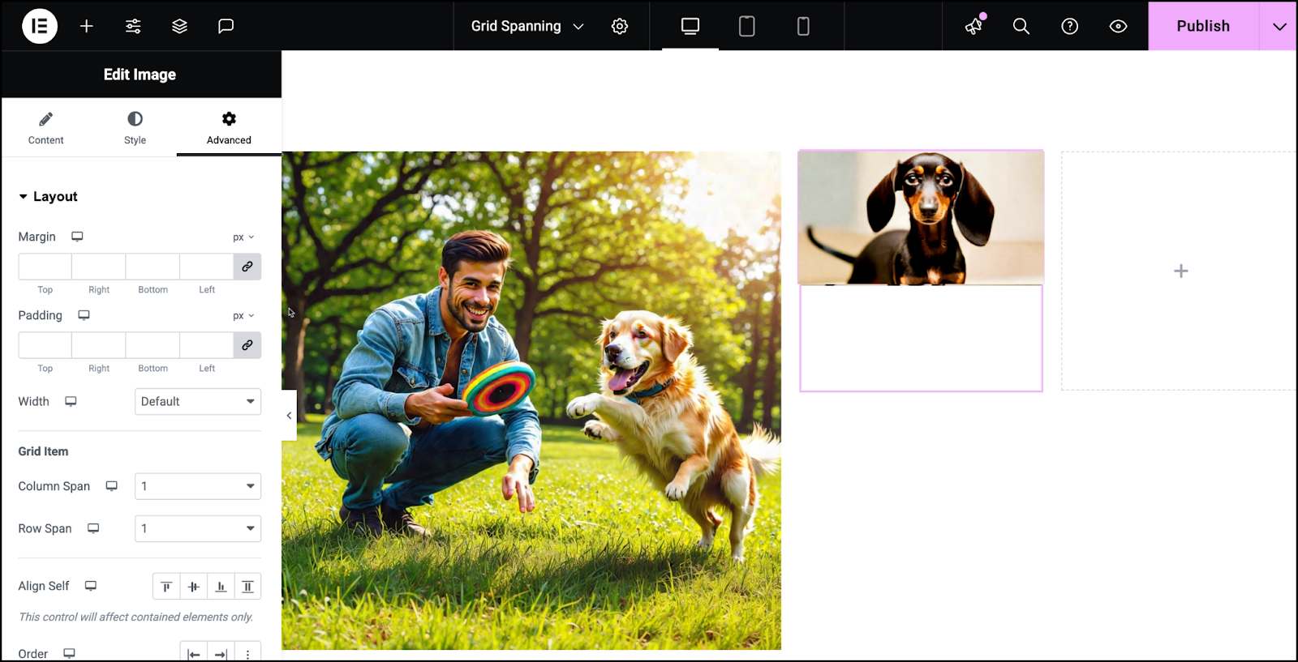Switch to mobile device view
Image resolution: width=1298 pixels, height=662 pixels.
[803, 26]
